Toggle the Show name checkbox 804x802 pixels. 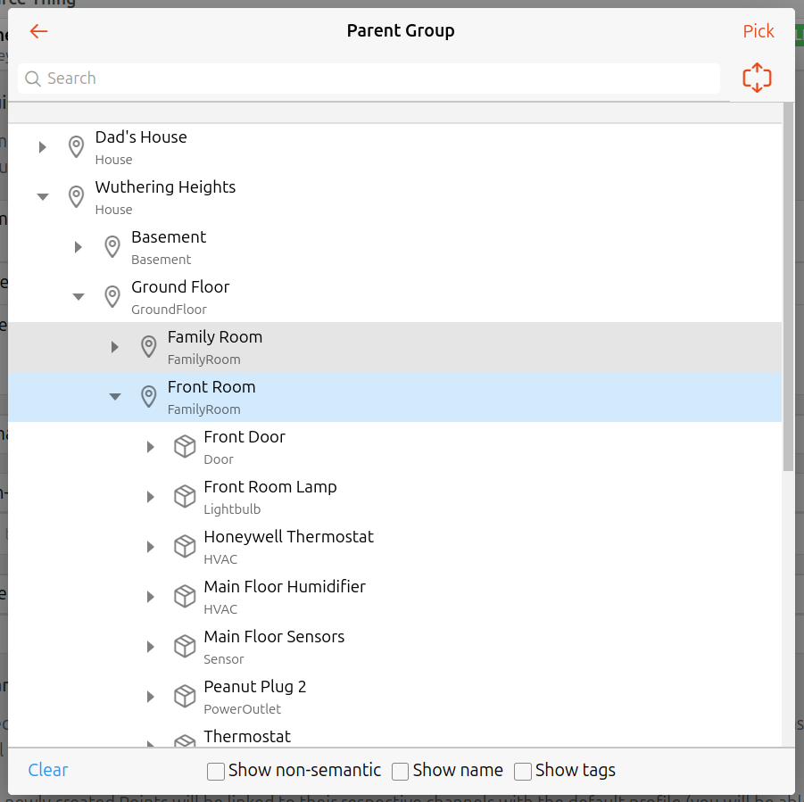coord(401,771)
